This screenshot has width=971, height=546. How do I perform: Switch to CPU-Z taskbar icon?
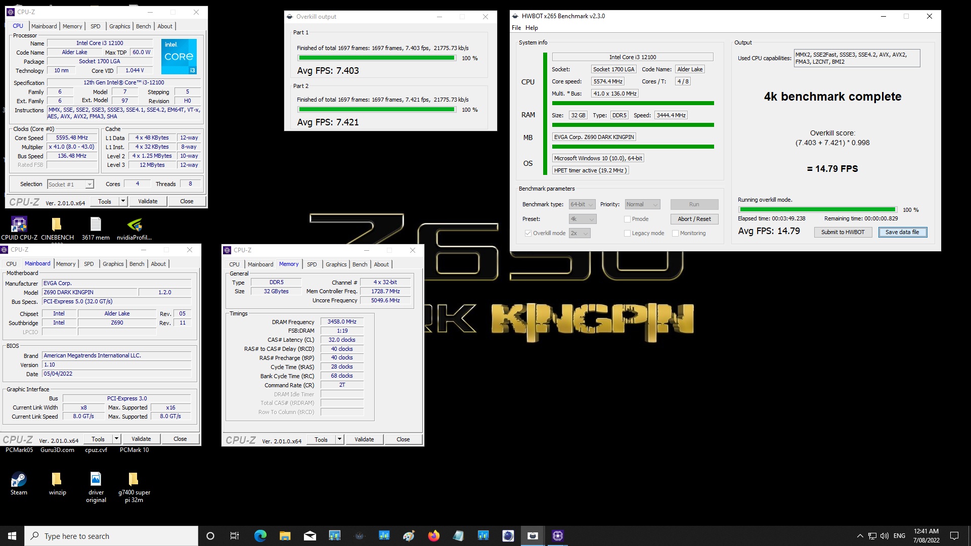coord(557,536)
